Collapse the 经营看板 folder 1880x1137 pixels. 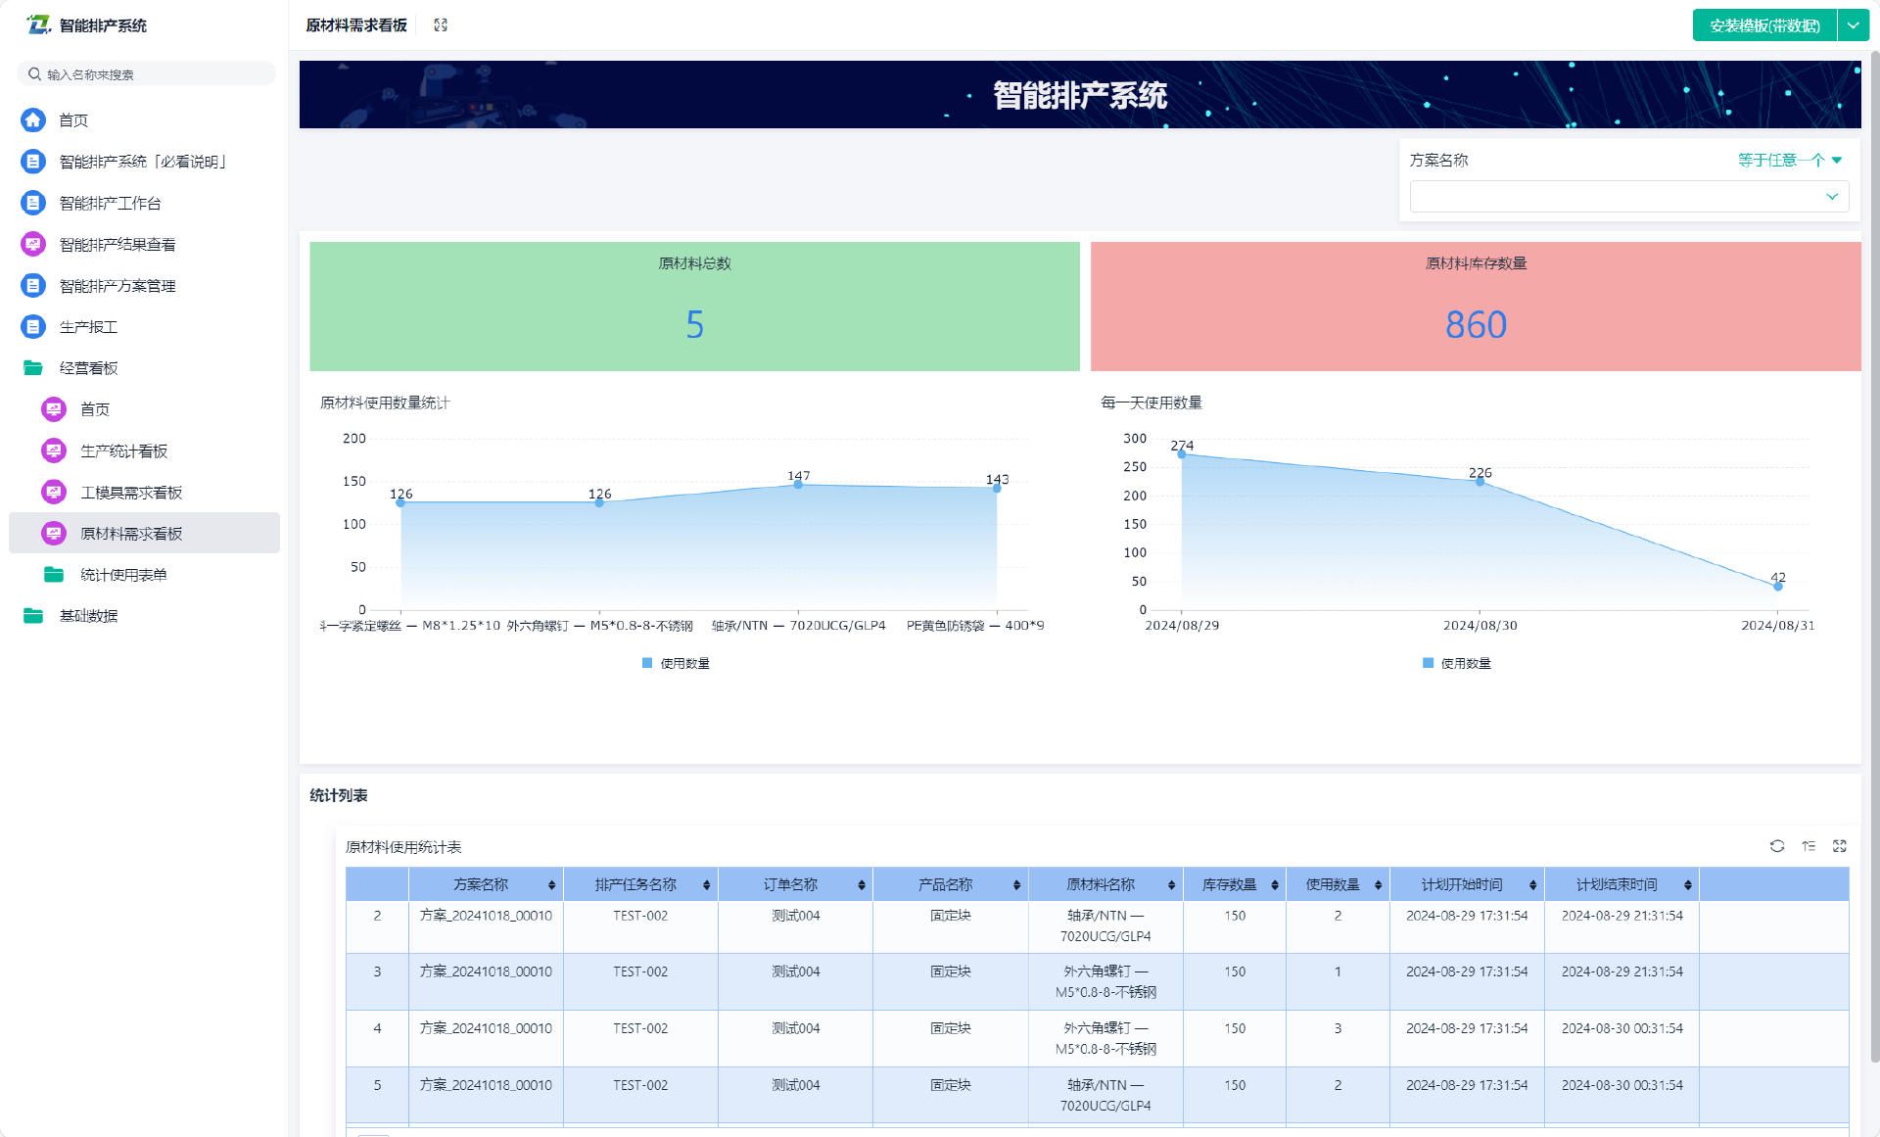(x=88, y=368)
